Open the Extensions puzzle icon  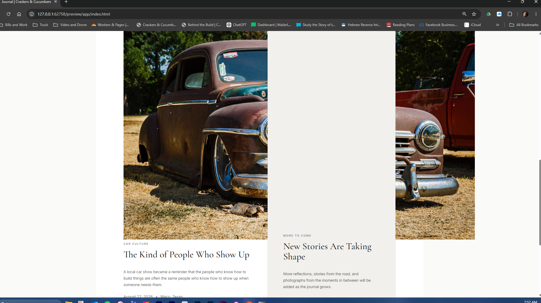[510, 14]
